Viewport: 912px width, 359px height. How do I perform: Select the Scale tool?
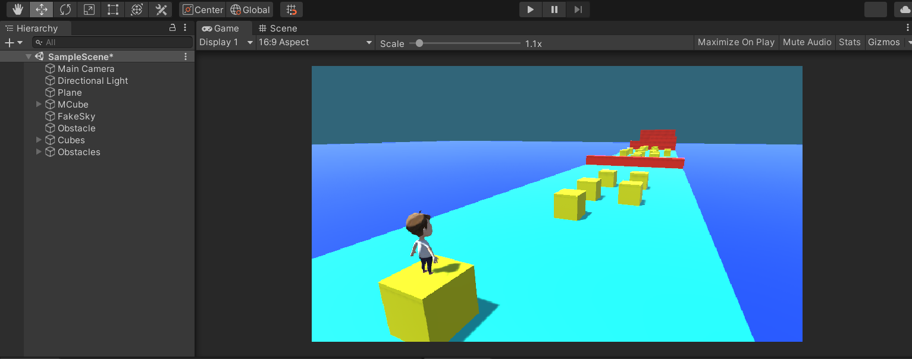[x=89, y=10]
